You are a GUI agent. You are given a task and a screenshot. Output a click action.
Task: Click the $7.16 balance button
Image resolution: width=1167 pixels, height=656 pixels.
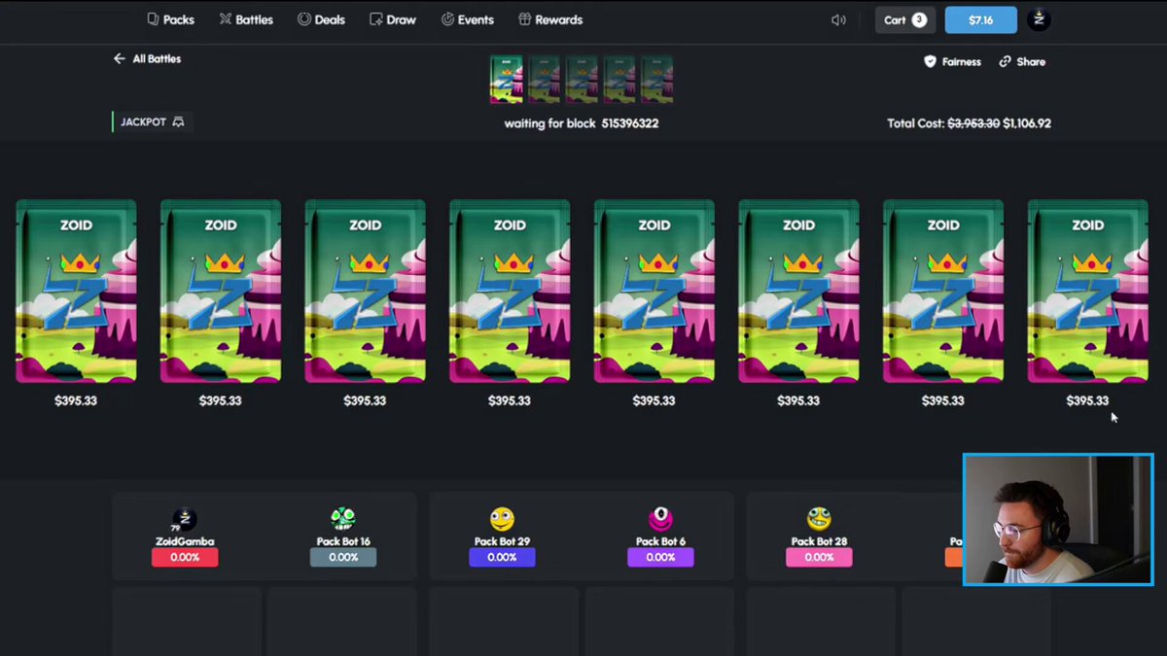click(x=980, y=19)
